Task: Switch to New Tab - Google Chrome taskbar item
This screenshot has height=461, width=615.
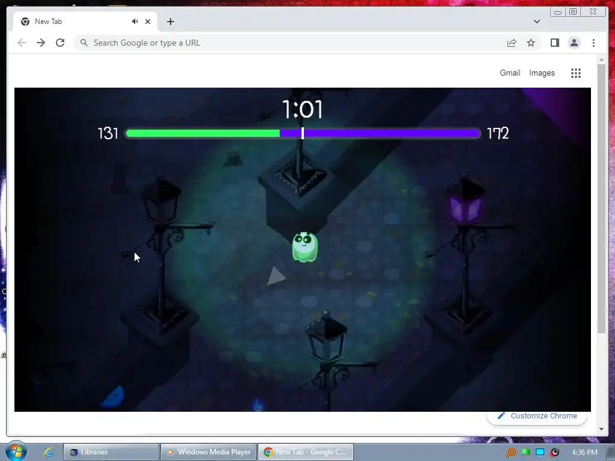Action: coord(306,452)
